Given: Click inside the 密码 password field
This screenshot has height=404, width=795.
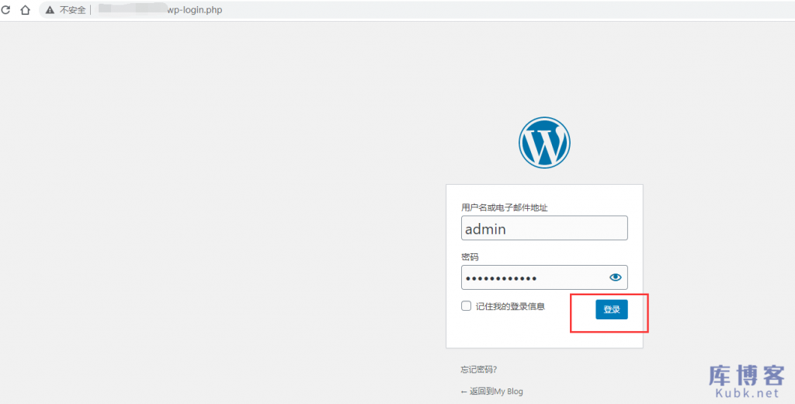Looking at the screenshot, I should tap(532, 277).
